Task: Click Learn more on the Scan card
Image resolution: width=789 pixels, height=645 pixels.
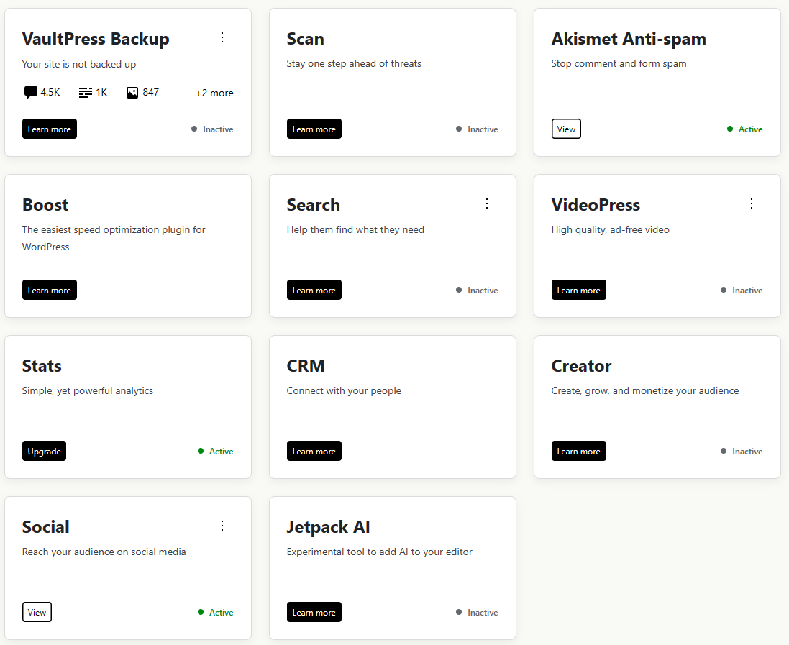Action: 314,129
